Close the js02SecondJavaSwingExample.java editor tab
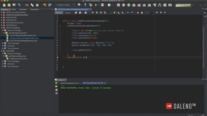 coord(91,9)
